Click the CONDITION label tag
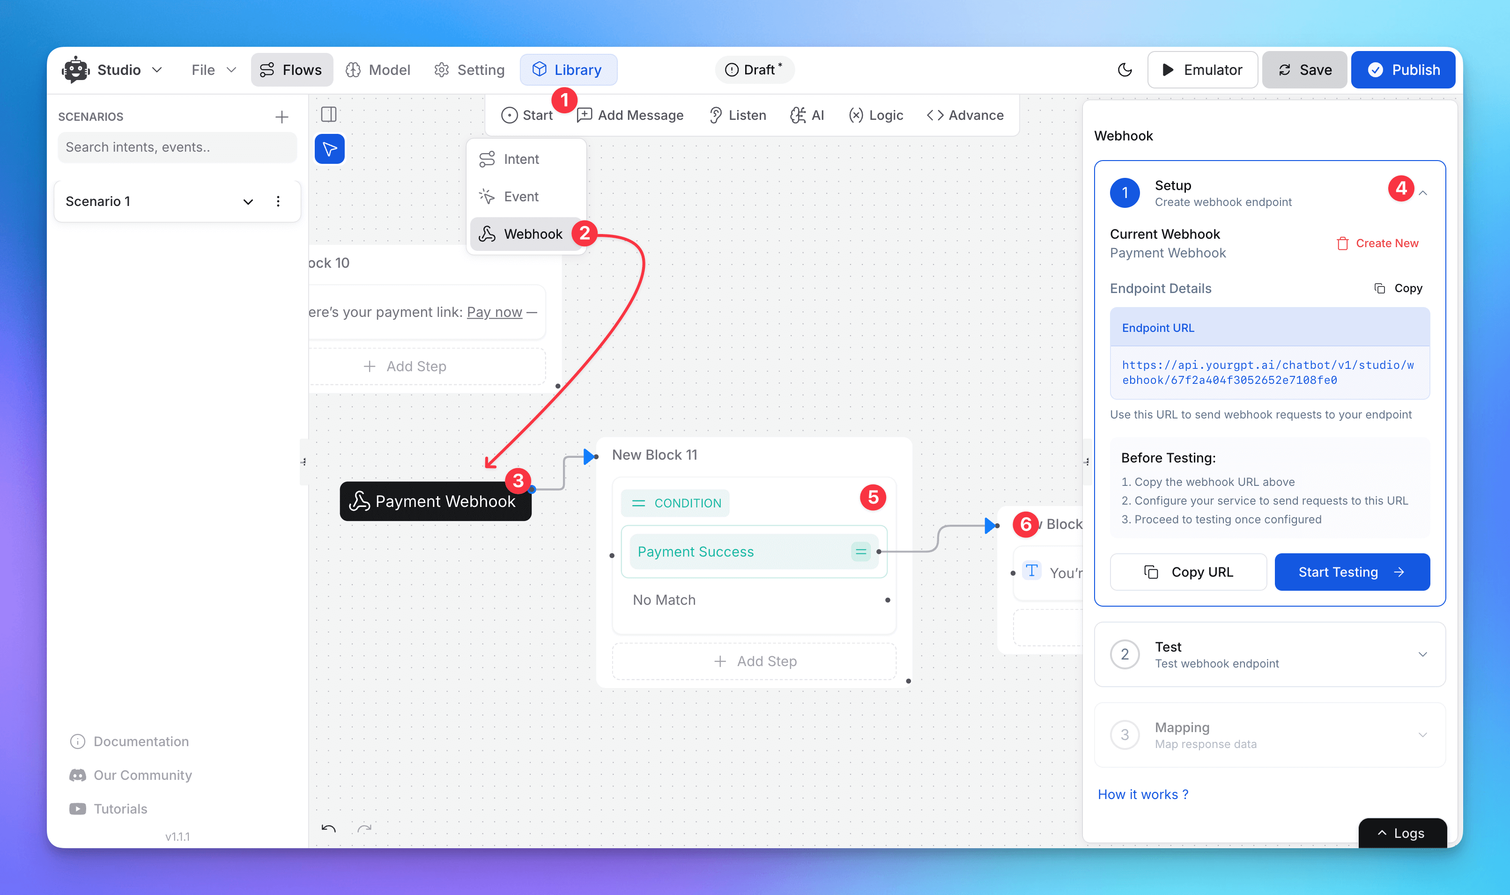 click(675, 503)
